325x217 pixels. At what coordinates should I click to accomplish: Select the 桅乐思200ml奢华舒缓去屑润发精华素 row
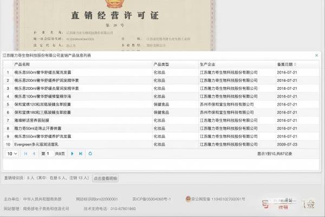161,88
